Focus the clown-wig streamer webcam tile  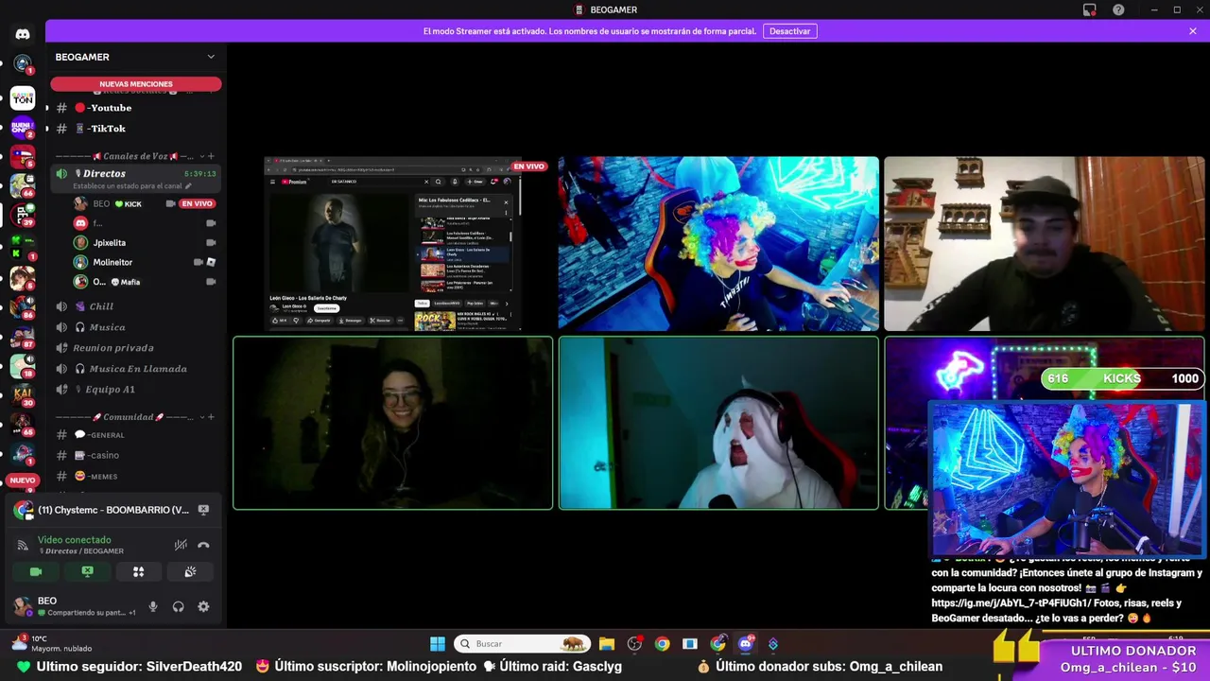point(718,244)
